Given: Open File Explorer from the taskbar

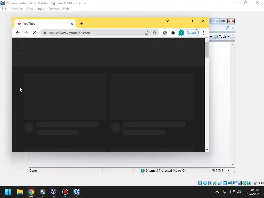Looking at the screenshot, I should click(20, 192).
